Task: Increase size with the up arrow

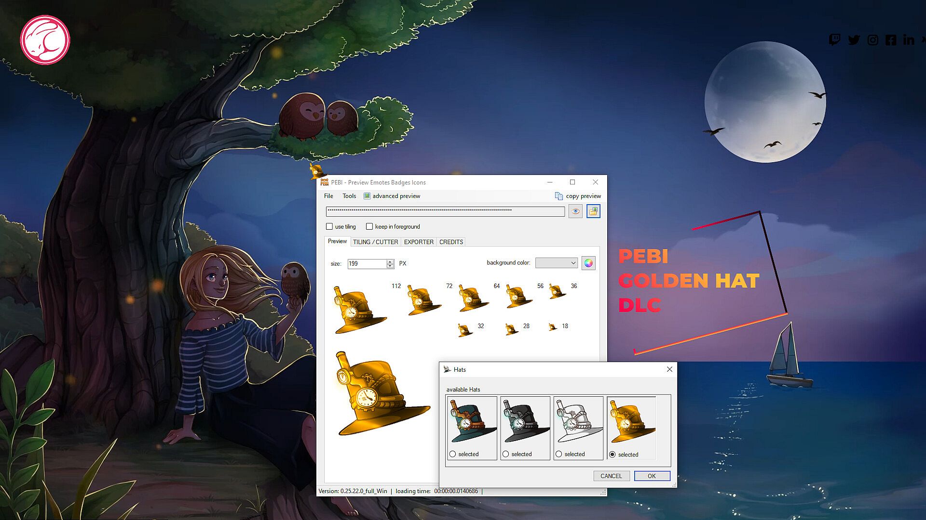Action: tap(390, 261)
